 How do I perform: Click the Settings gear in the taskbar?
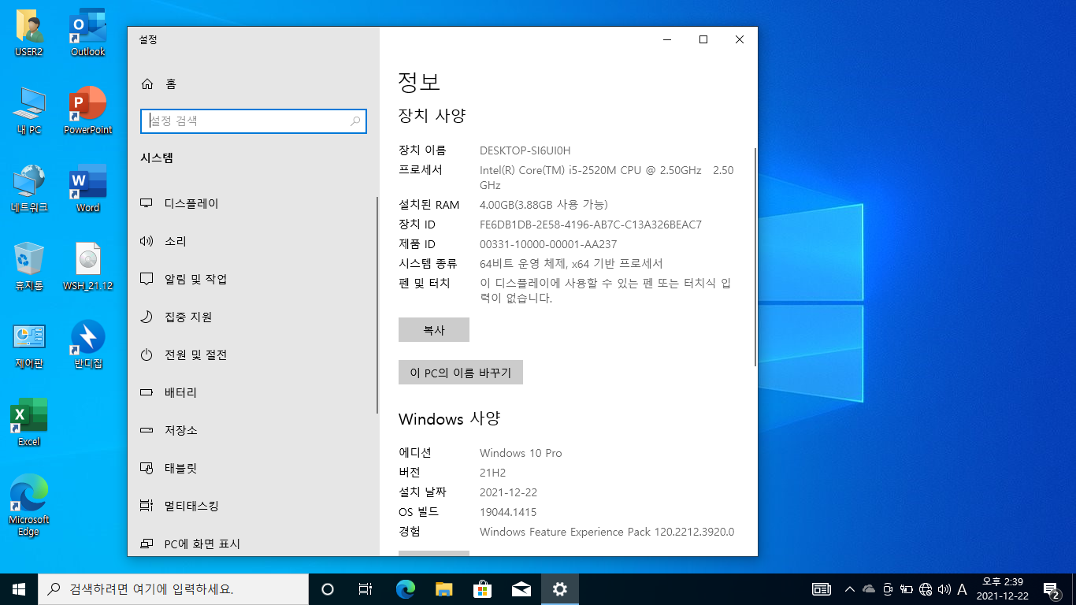(559, 589)
